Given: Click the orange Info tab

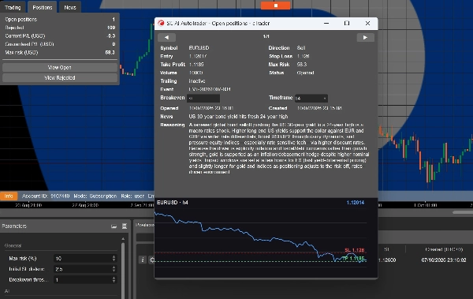Looking at the screenshot, I should (x=9, y=196).
